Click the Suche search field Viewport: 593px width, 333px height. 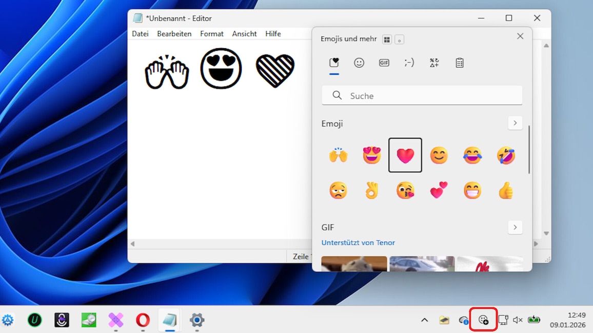pyautogui.click(x=422, y=95)
